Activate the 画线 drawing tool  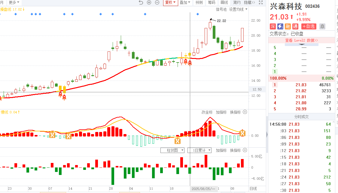point(224,3)
